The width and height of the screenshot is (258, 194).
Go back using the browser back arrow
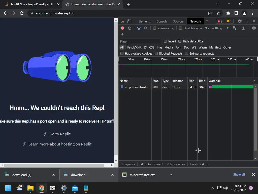click(x=6, y=13)
